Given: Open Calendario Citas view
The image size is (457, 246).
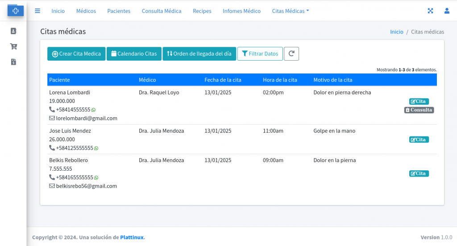Looking at the screenshot, I should (134, 54).
